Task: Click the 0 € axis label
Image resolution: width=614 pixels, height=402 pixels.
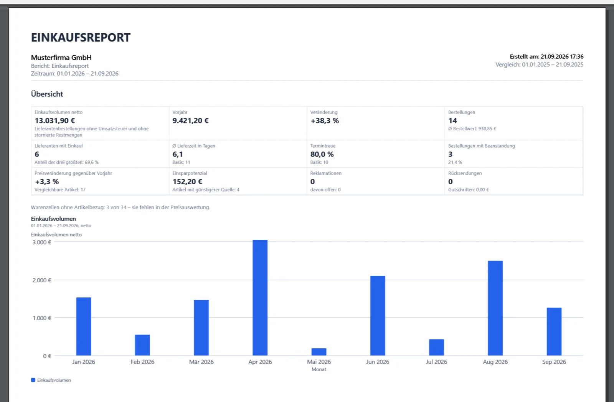Action: pyautogui.click(x=47, y=356)
